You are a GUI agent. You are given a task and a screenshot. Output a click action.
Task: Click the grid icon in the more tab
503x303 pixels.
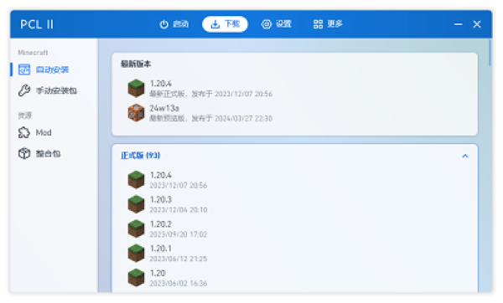(318, 24)
